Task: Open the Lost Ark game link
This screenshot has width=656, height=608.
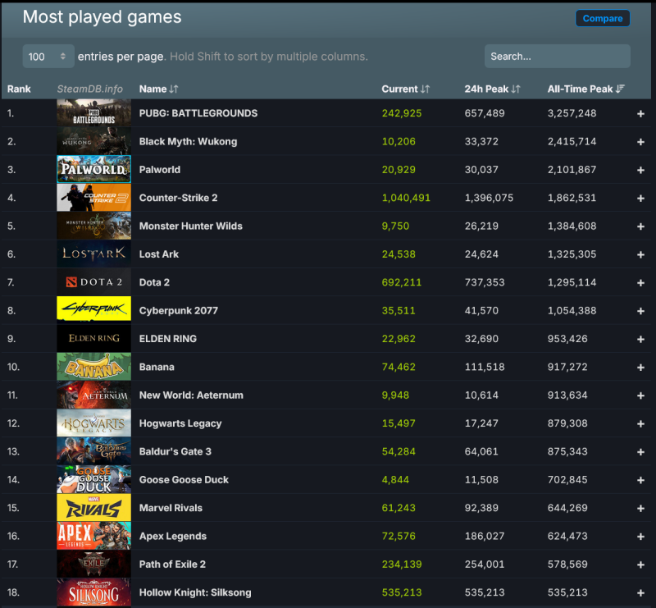Action: [x=159, y=254]
